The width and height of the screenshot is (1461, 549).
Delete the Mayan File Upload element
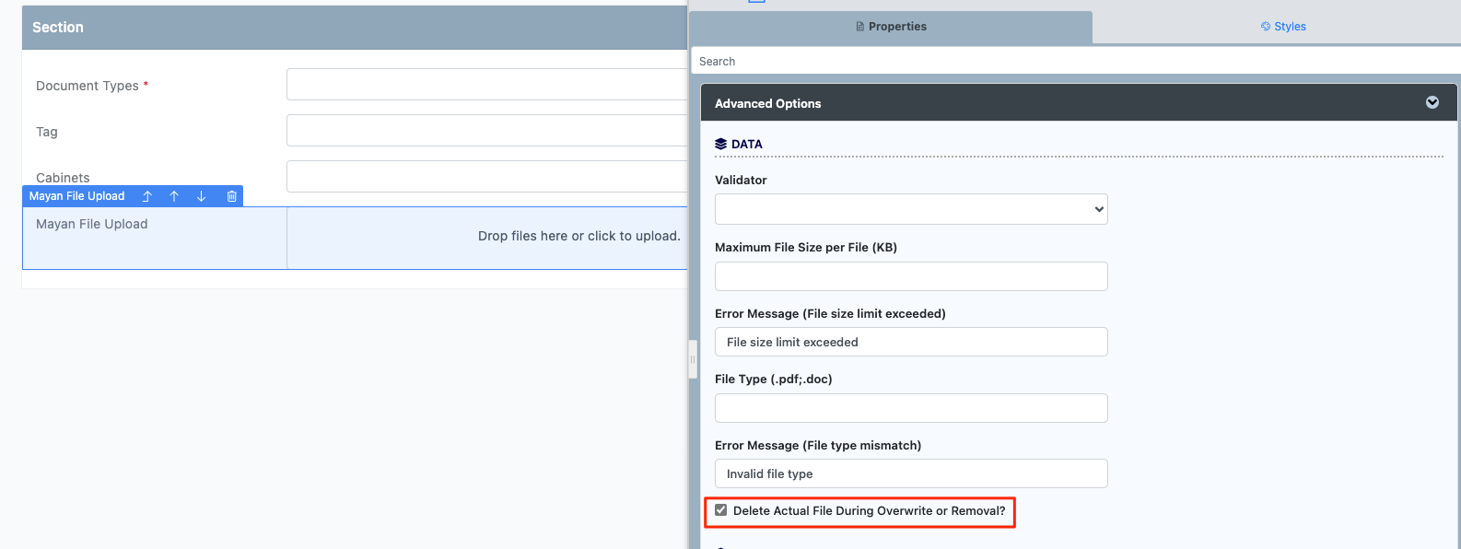(x=231, y=196)
